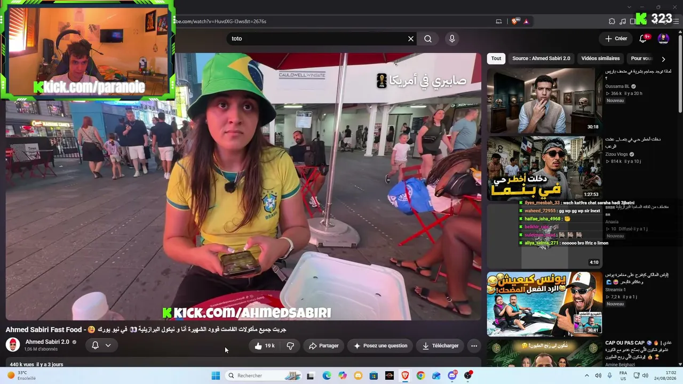The width and height of the screenshot is (683, 384).
Task: Click the Créer button
Action: pyautogui.click(x=616, y=38)
